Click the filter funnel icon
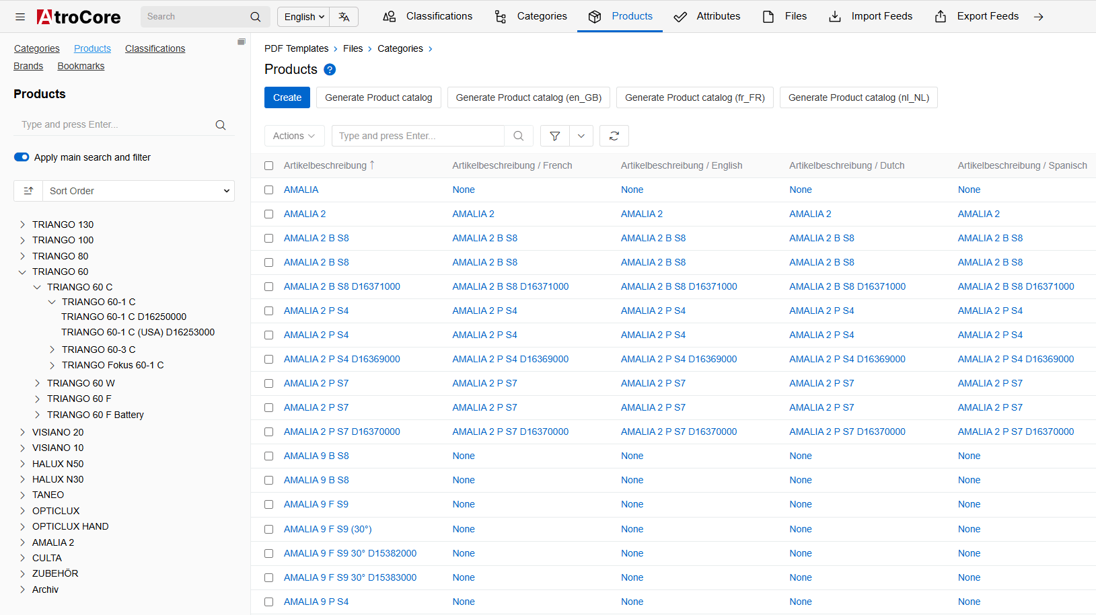This screenshot has width=1096, height=615. coord(555,136)
